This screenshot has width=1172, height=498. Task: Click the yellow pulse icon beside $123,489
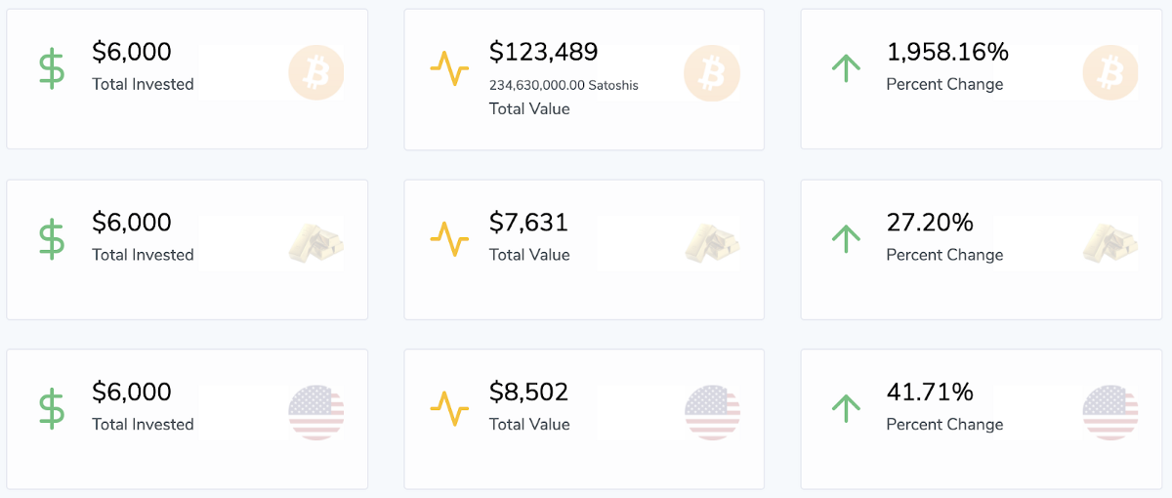[449, 69]
